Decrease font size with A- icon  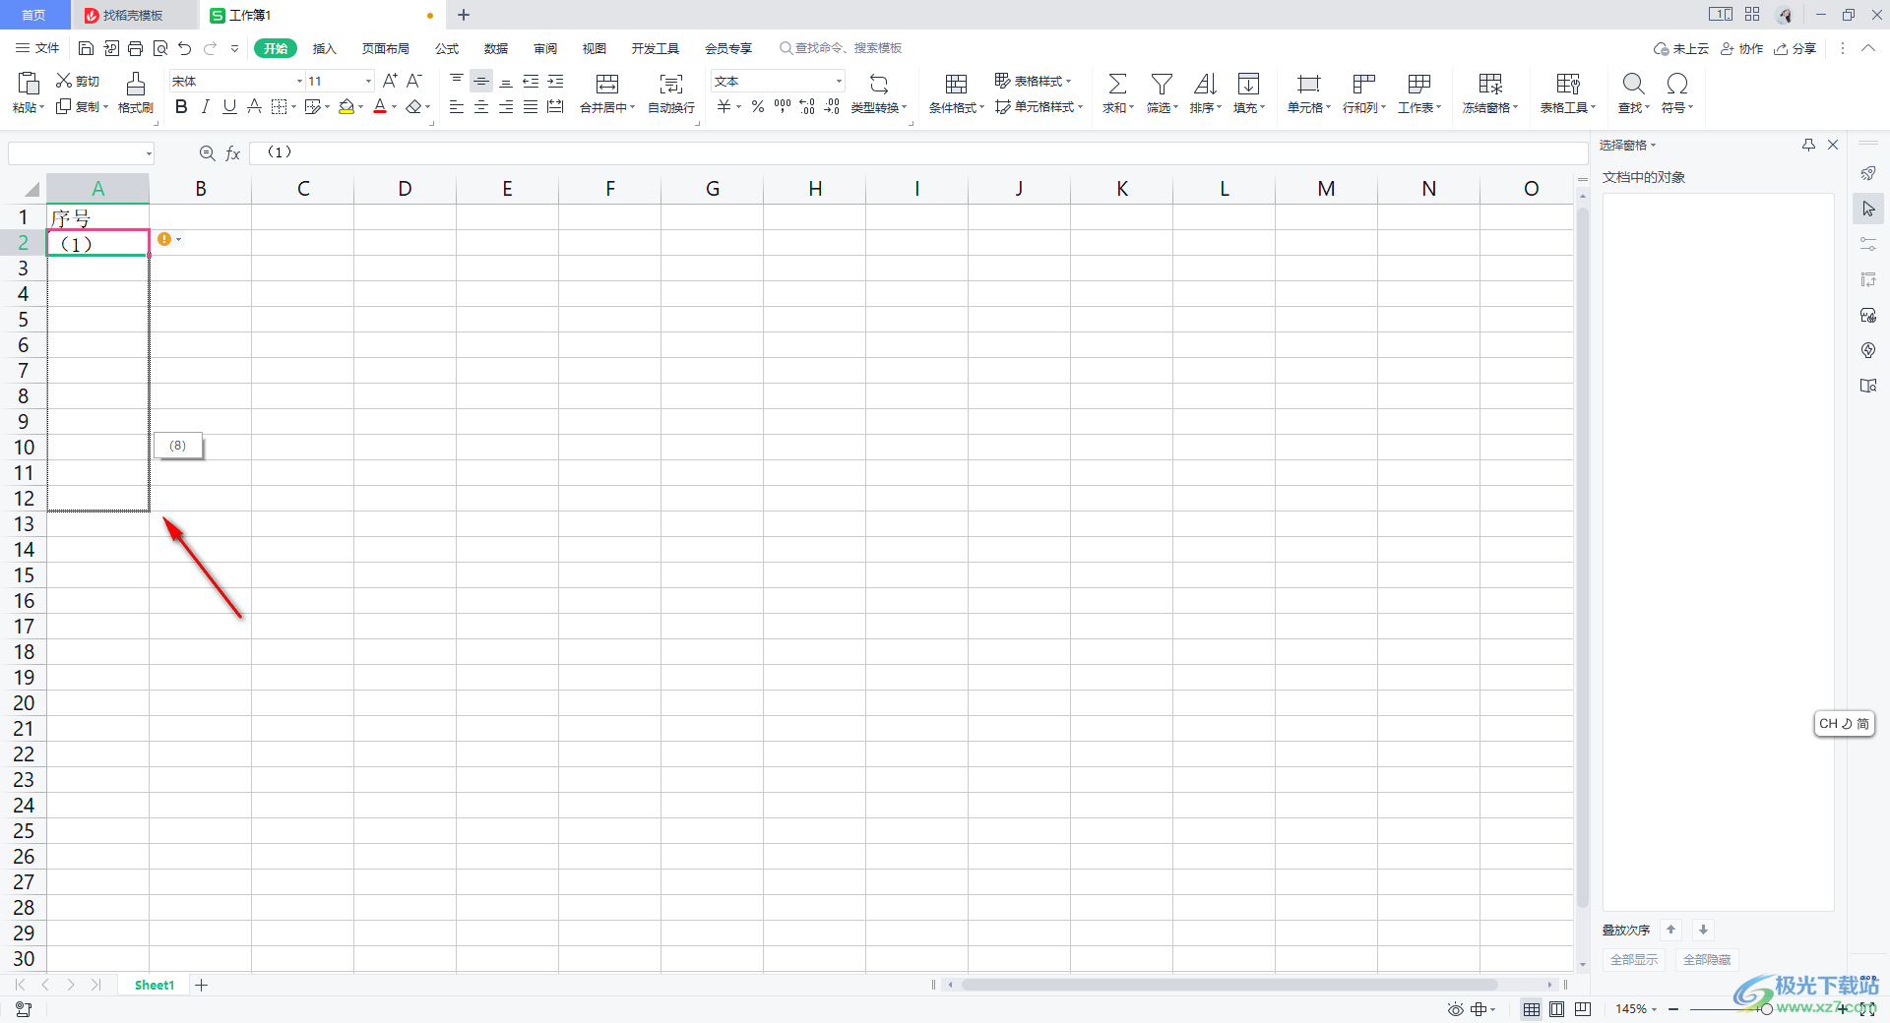click(x=414, y=81)
